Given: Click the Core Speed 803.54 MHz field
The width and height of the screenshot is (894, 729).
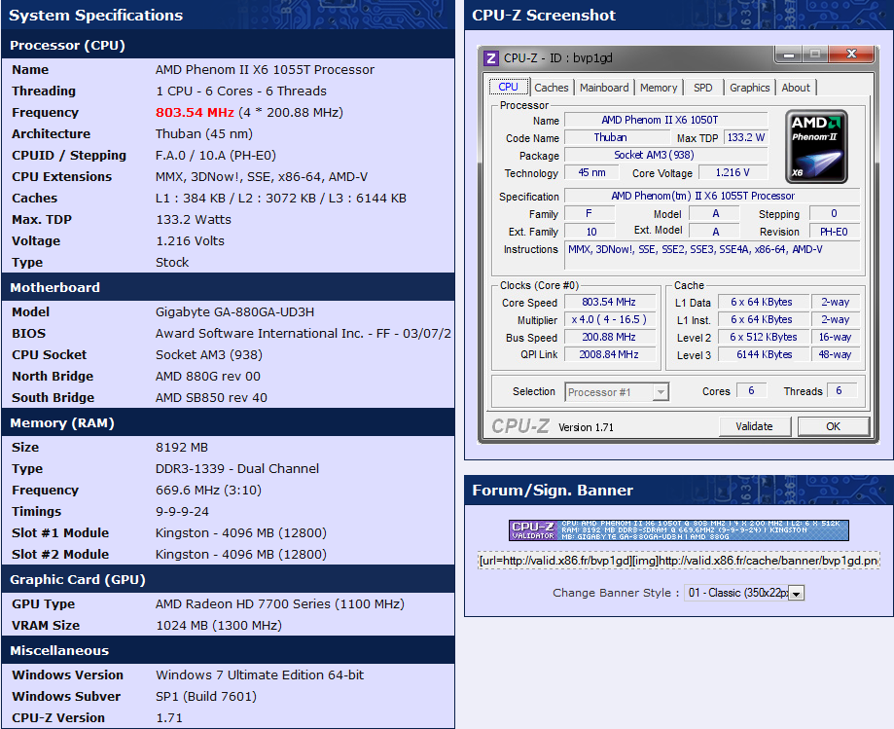Looking at the screenshot, I should (608, 302).
